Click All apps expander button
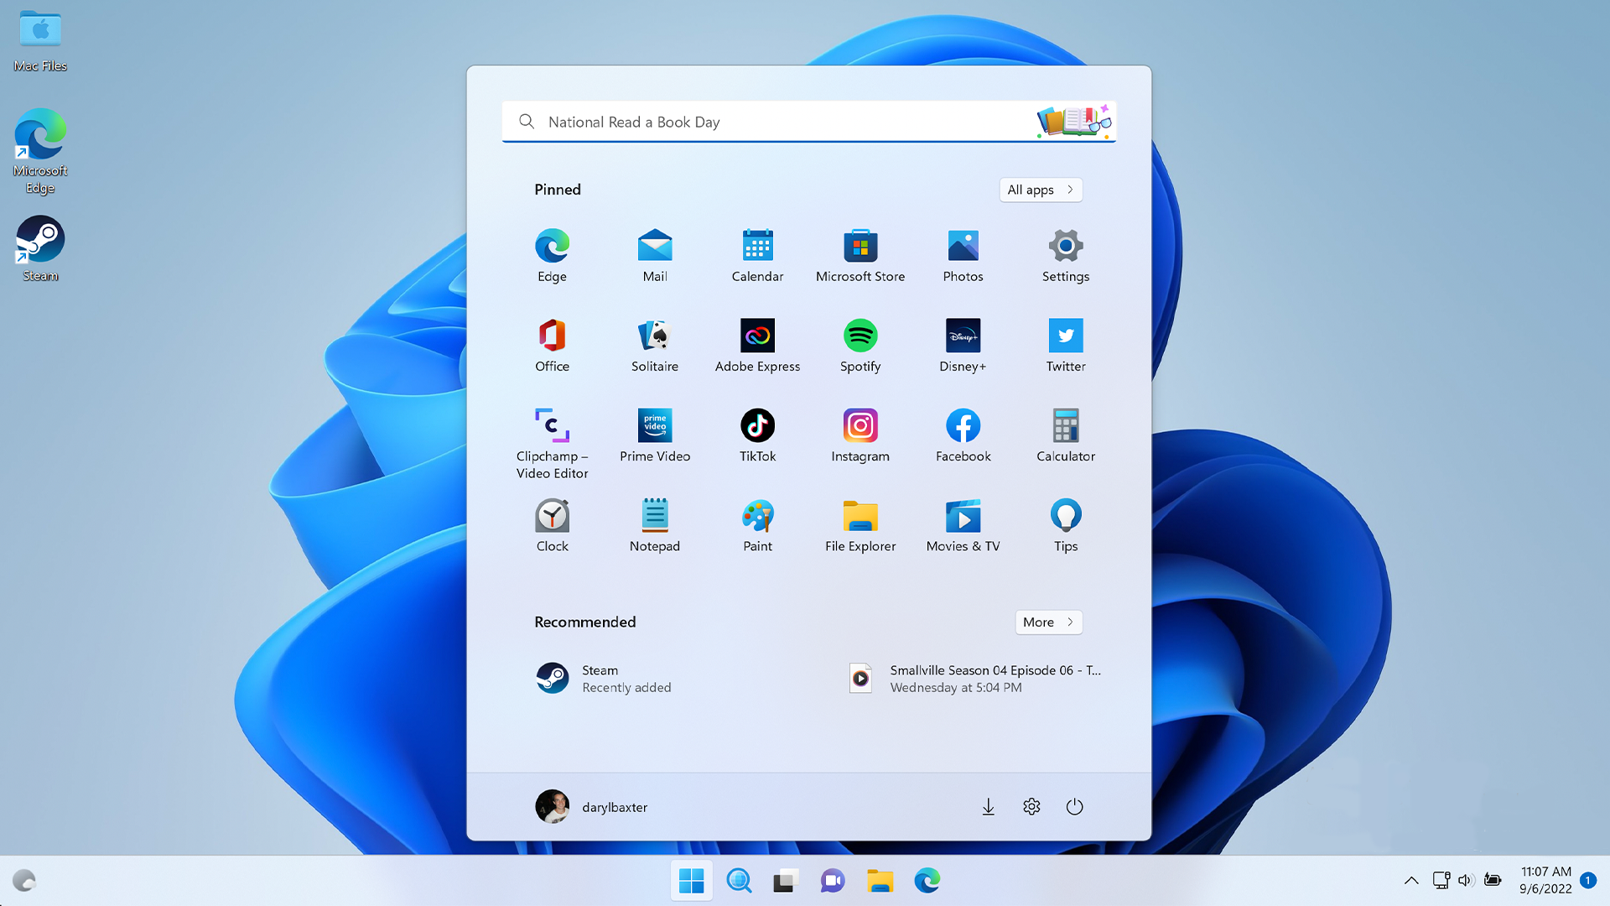The width and height of the screenshot is (1610, 906). pos(1040,188)
